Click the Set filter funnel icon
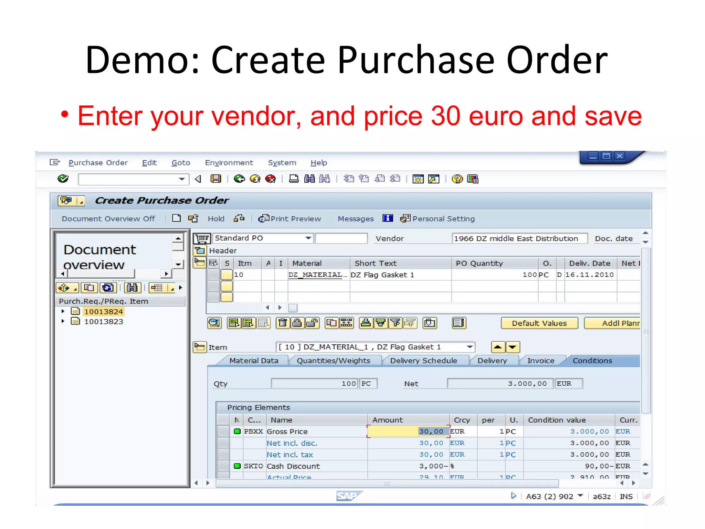Screen dimensions: 705x529 (396, 323)
